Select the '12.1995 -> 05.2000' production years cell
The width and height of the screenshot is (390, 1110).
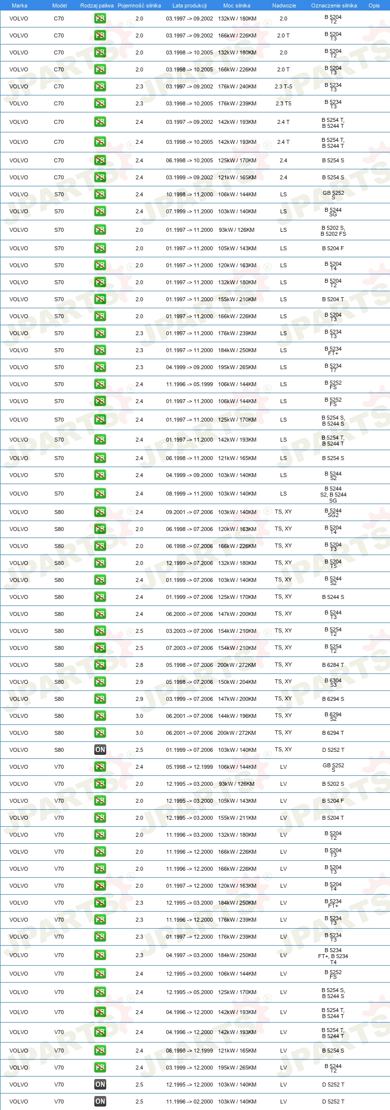pos(190,992)
